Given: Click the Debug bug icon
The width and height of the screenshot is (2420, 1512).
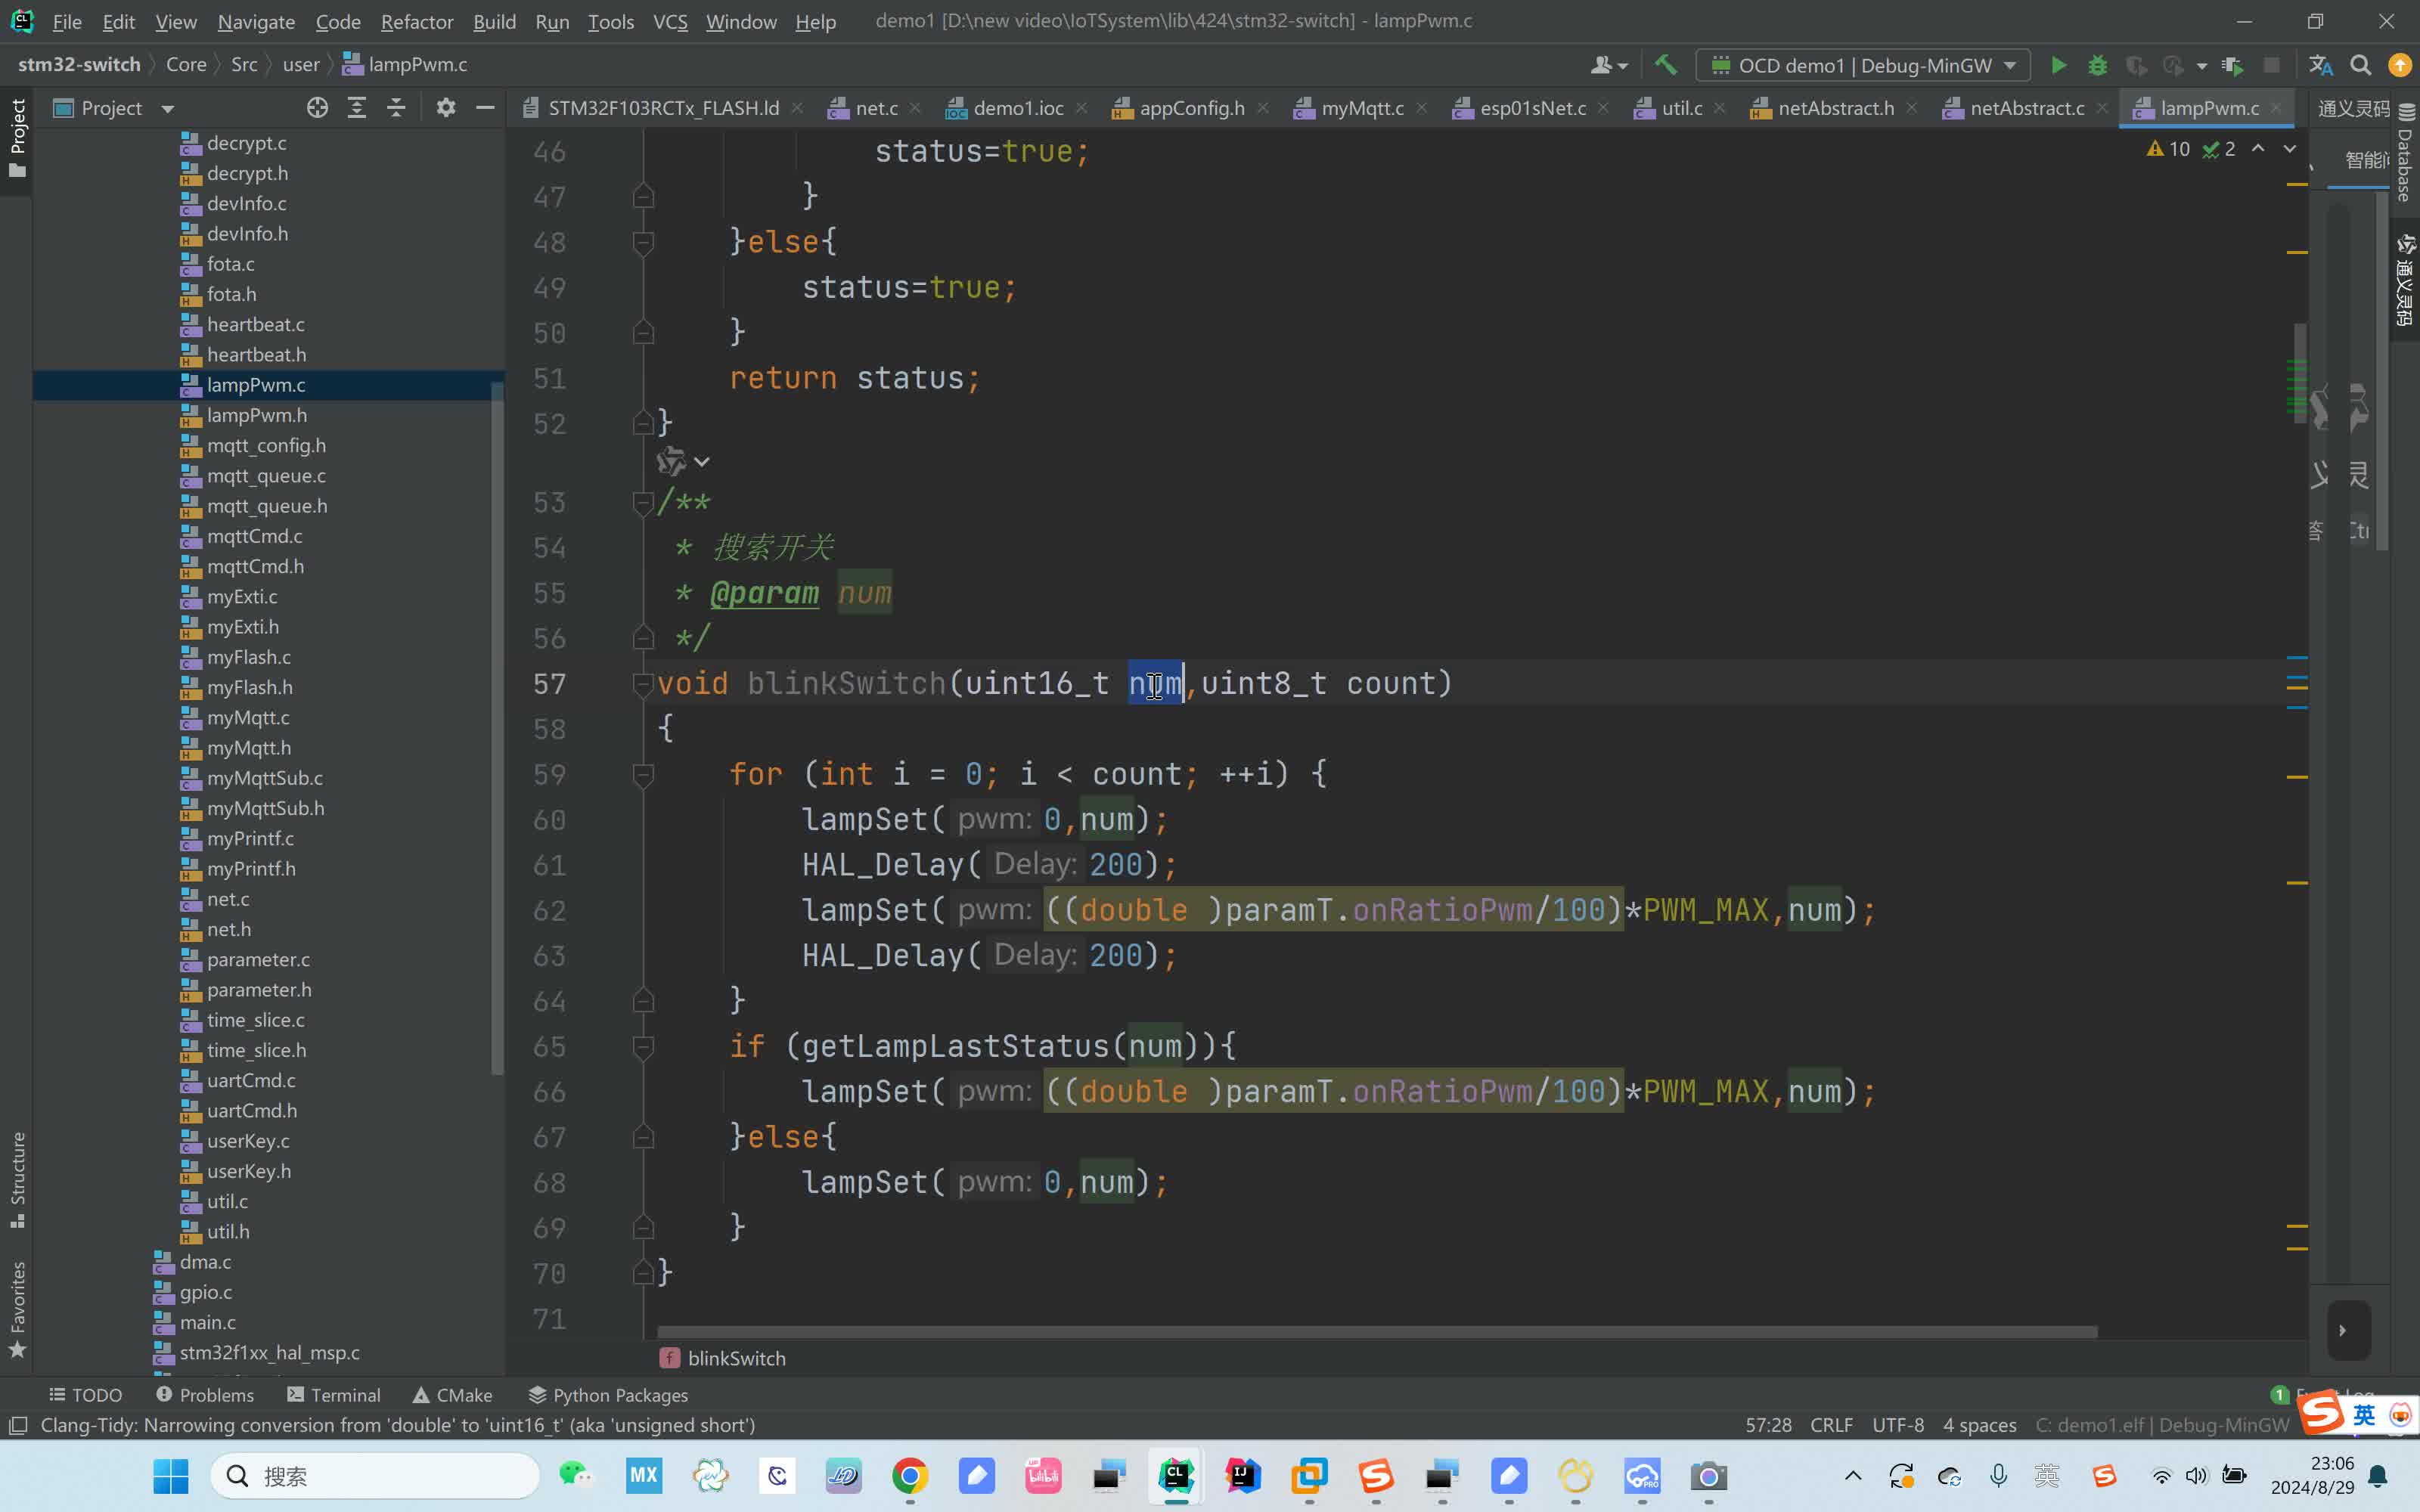Looking at the screenshot, I should [x=2097, y=66].
